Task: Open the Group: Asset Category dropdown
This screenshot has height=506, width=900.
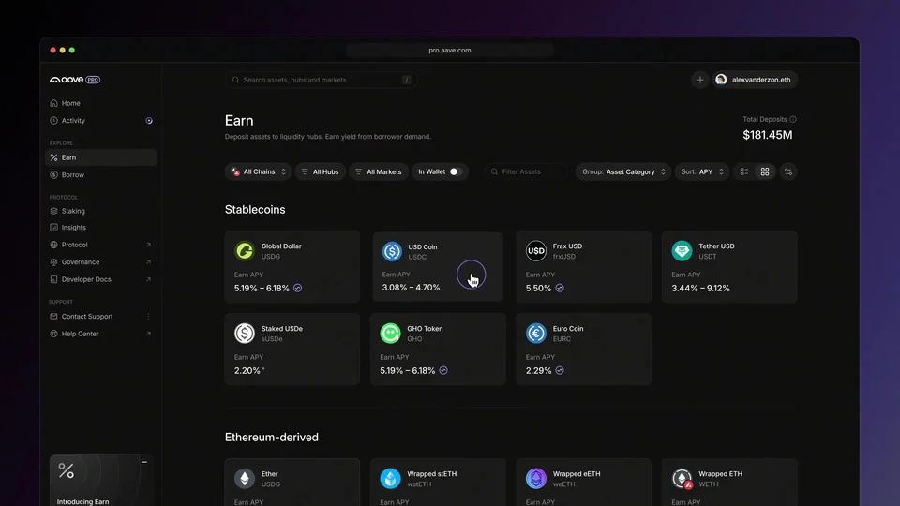Action: [x=623, y=171]
